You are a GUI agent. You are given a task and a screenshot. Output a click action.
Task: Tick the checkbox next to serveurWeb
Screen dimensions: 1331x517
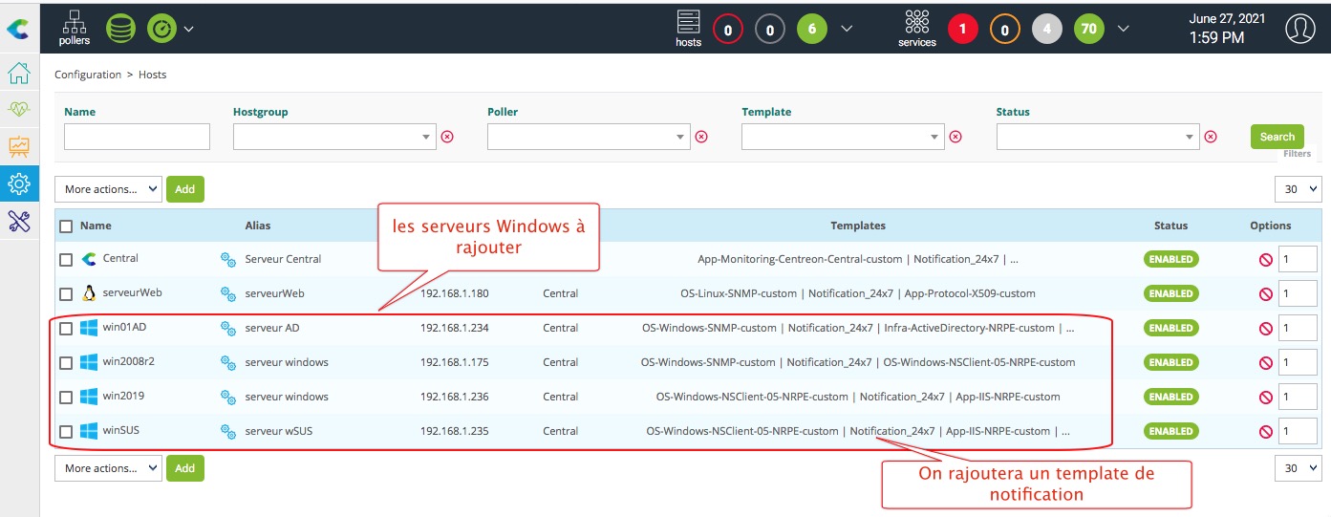pyautogui.click(x=66, y=294)
